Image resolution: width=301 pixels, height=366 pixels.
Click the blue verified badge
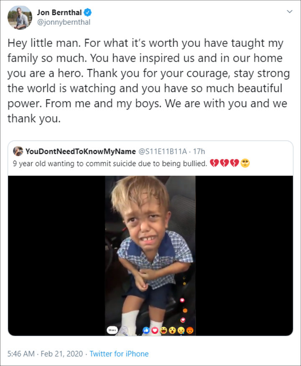coord(87,13)
